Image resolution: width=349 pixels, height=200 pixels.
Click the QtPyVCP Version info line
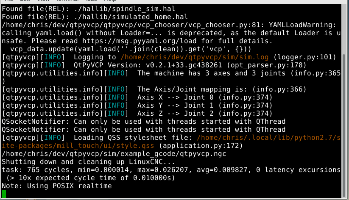pos(154,65)
